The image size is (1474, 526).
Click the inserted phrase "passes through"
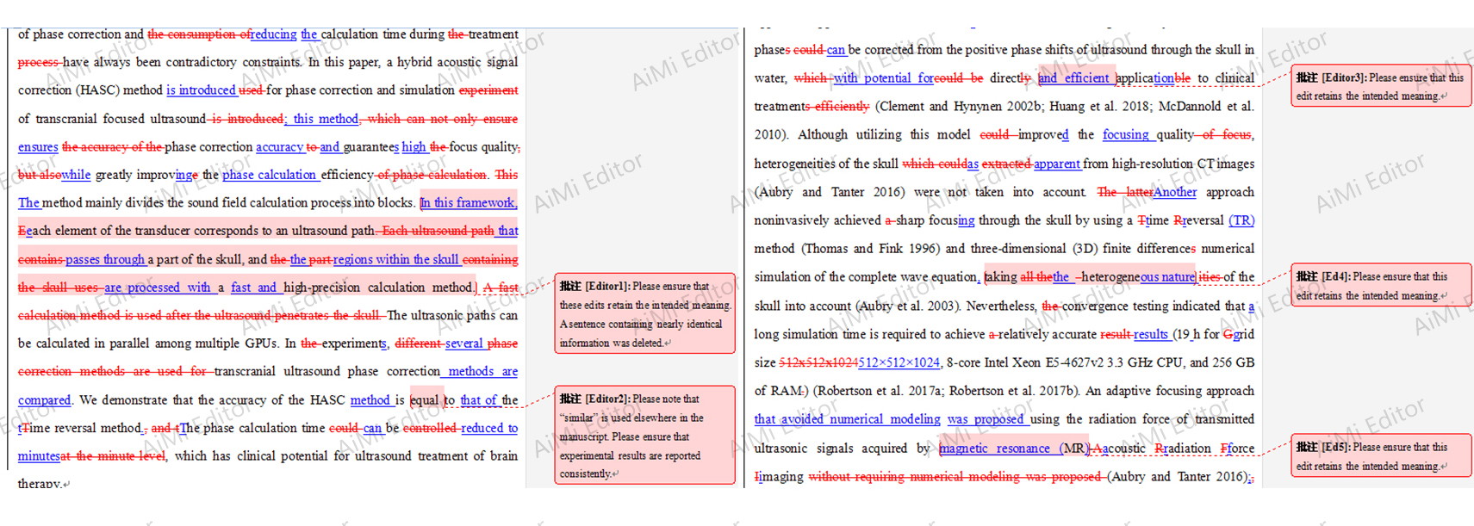point(106,260)
